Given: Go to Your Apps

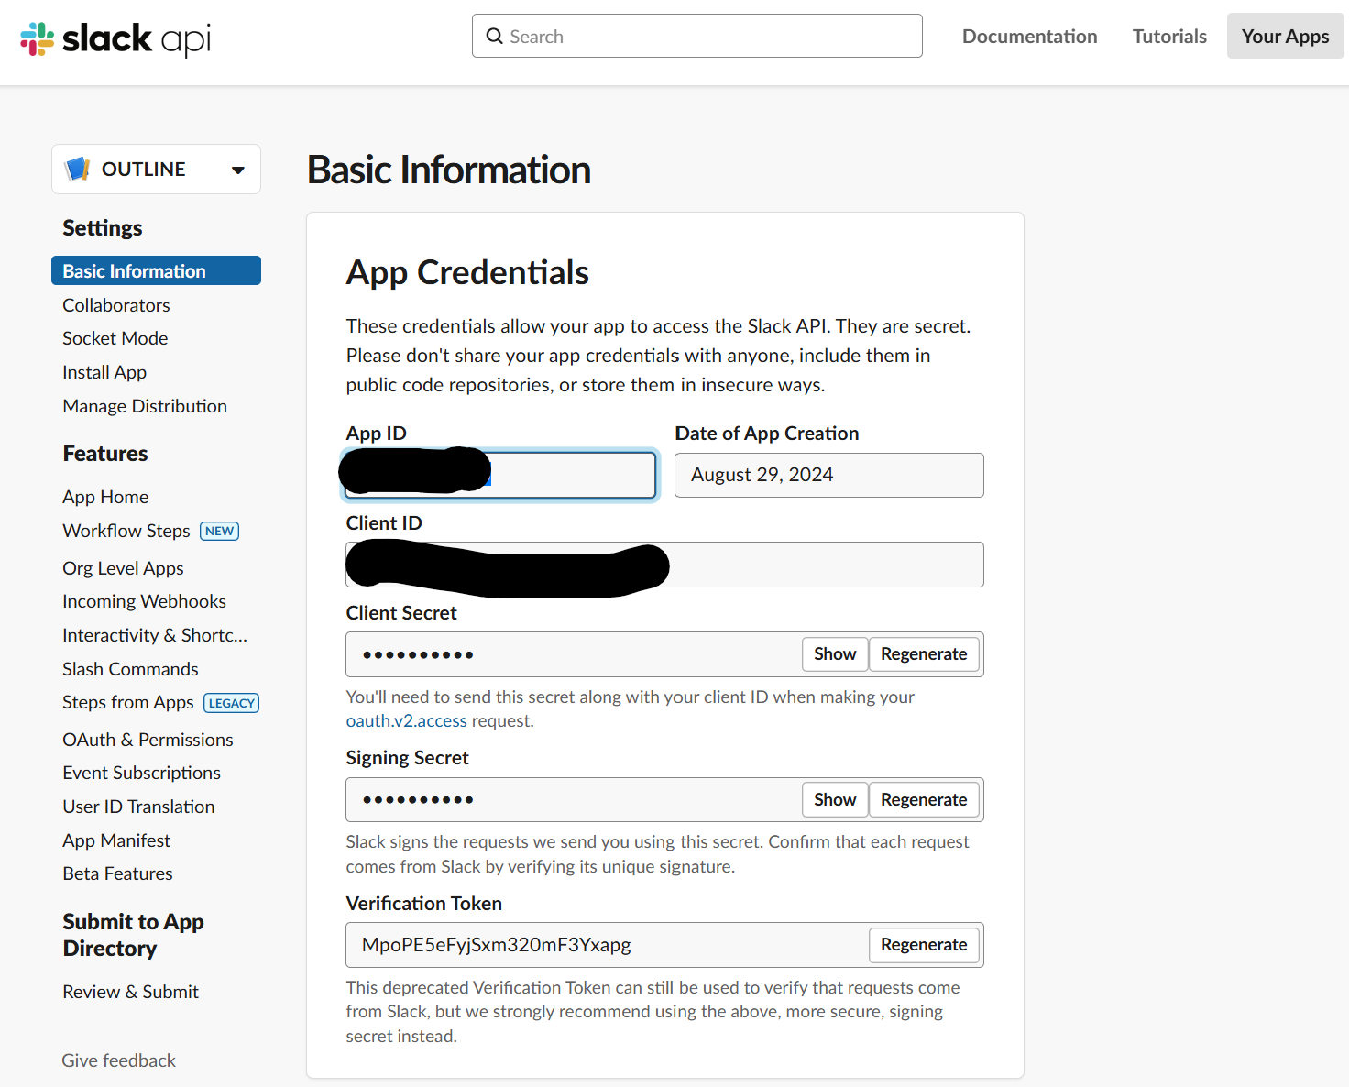Looking at the screenshot, I should (x=1285, y=37).
